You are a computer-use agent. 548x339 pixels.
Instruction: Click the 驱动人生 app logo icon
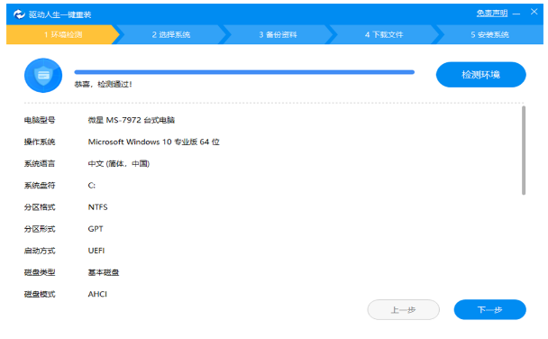tap(19, 14)
